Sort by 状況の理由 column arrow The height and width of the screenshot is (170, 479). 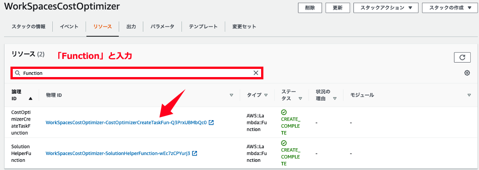[335, 99]
